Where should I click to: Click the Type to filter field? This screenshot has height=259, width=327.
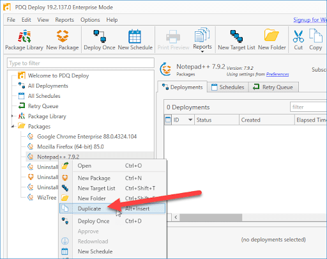point(80,63)
